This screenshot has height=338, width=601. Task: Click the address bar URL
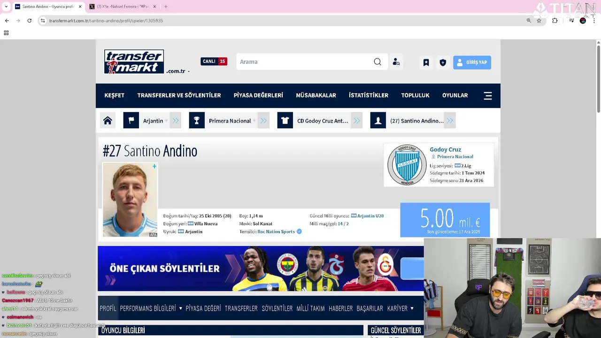(x=106, y=21)
